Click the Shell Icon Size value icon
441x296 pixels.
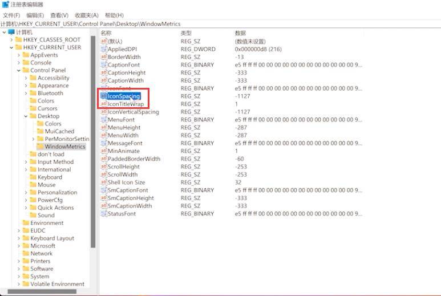[104, 183]
